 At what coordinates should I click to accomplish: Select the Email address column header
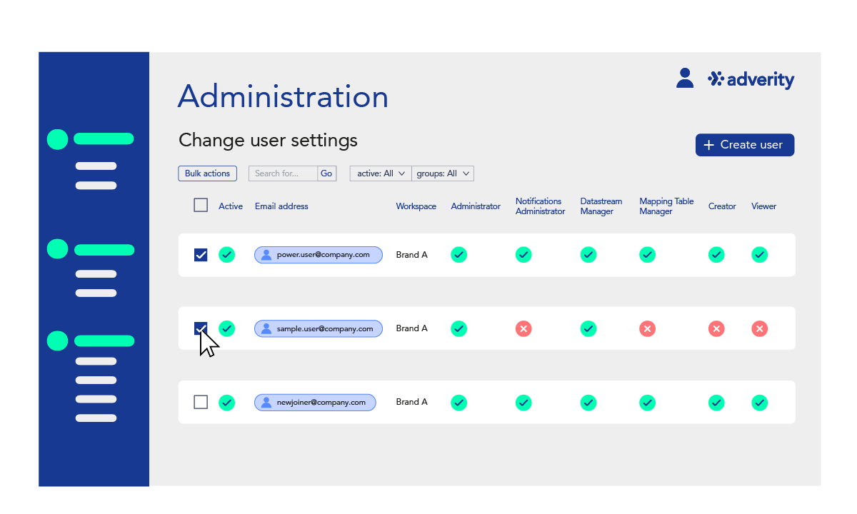click(281, 206)
